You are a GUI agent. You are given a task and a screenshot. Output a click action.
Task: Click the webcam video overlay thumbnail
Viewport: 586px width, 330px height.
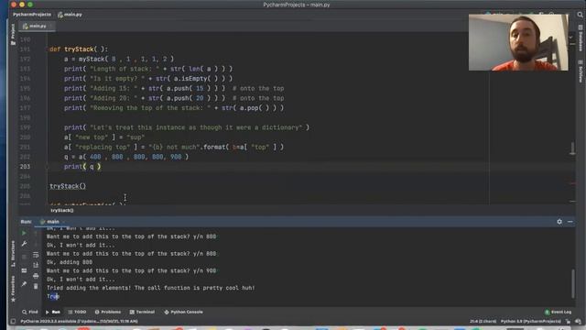518,42
